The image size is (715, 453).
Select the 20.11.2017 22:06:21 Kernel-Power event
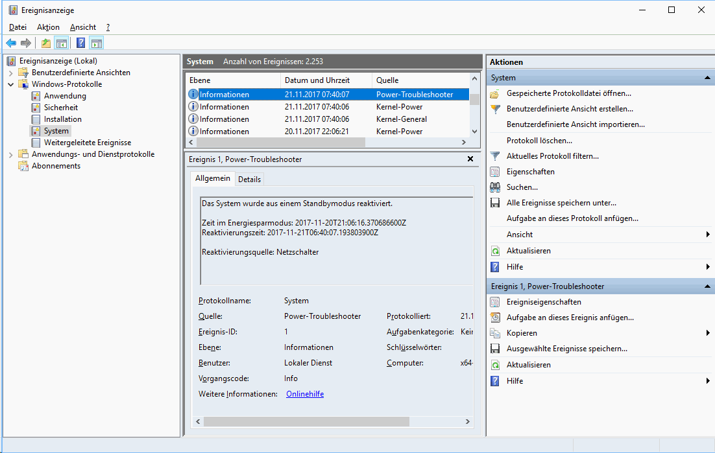click(x=328, y=132)
